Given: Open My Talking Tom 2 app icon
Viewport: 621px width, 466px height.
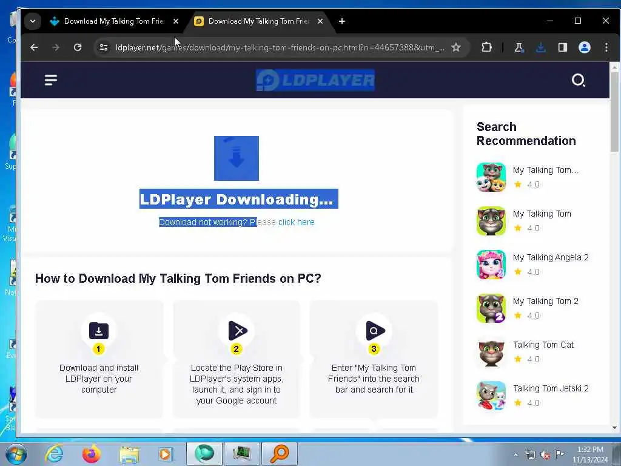Looking at the screenshot, I should pos(491,308).
